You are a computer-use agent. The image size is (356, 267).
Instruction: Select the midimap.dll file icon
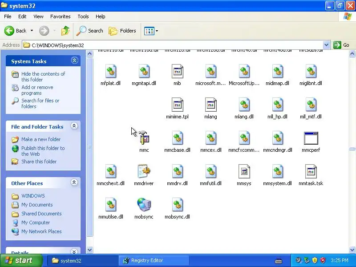click(277, 71)
